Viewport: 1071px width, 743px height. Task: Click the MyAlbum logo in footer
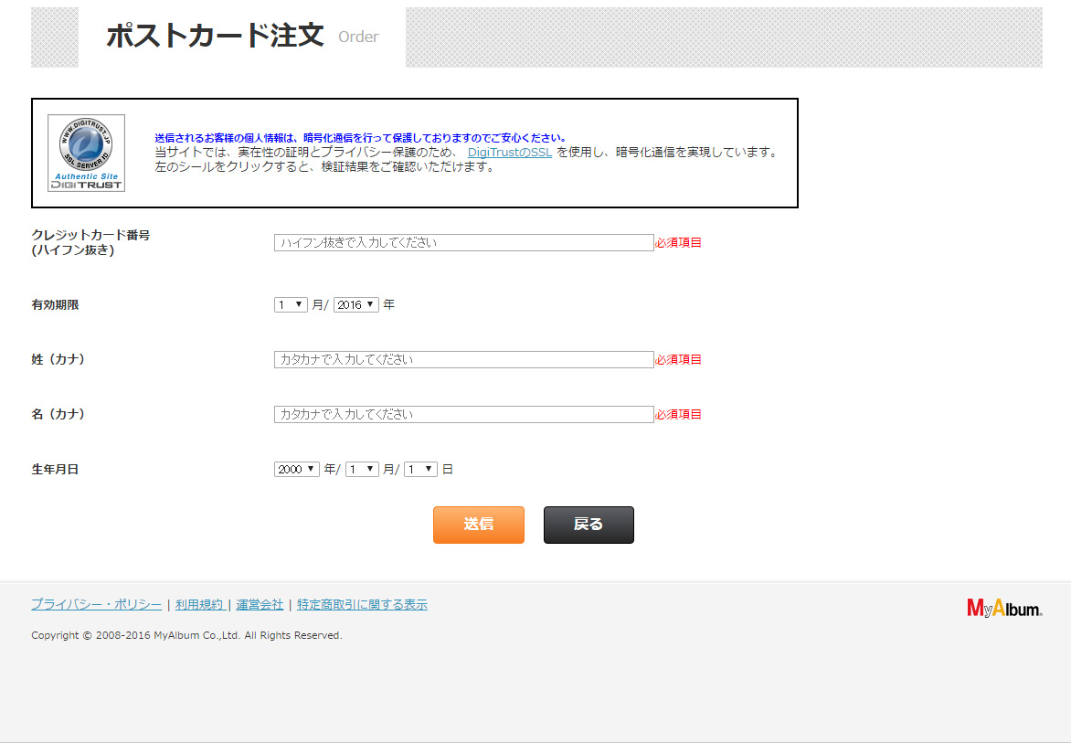pyautogui.click(x=1004, y=609)
